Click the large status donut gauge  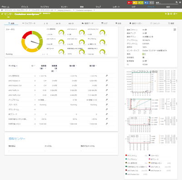point(32,41)
